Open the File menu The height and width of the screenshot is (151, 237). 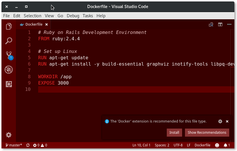6,16
